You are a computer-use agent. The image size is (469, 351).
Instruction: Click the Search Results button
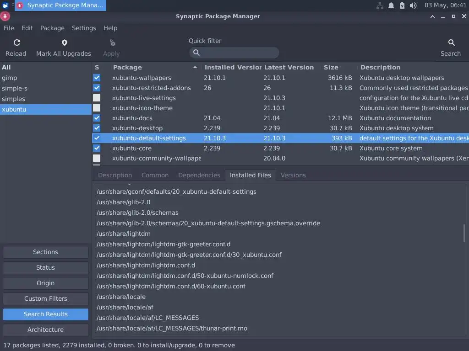tap(46, 314)
